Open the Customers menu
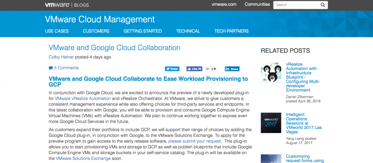This screenshot has height=163, width=373. coord(96,31)
